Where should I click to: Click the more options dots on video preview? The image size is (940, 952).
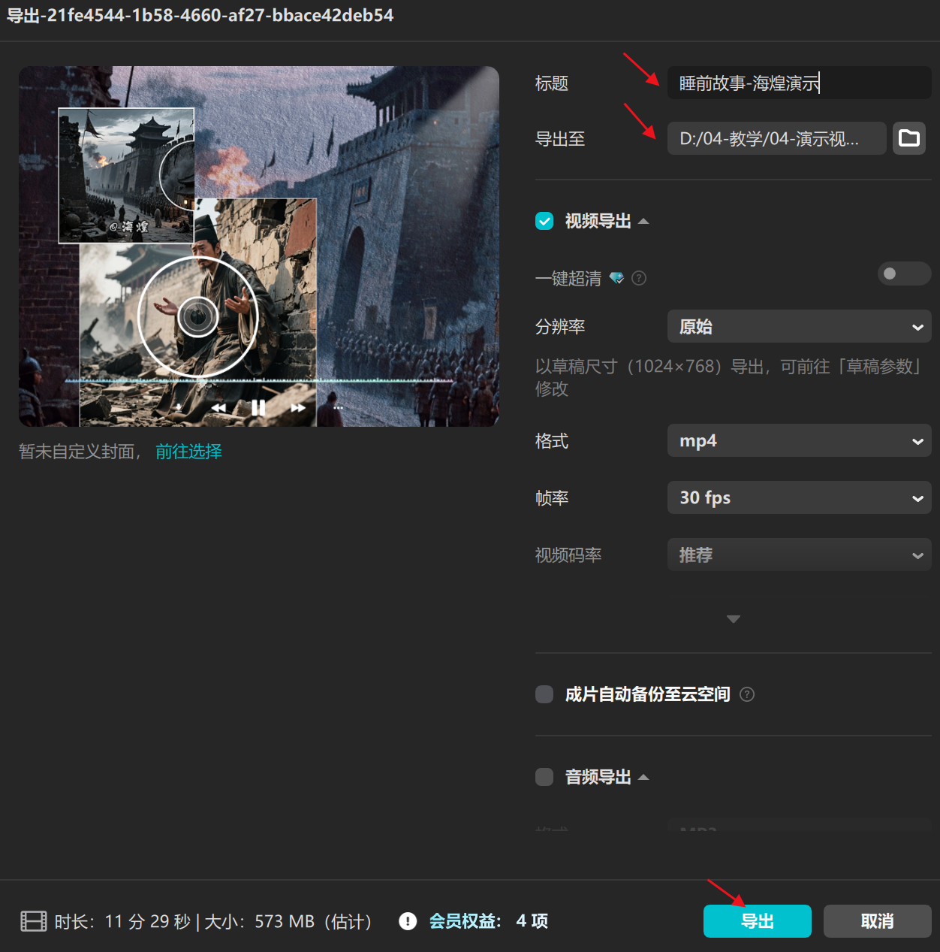[x=338, y=407]
